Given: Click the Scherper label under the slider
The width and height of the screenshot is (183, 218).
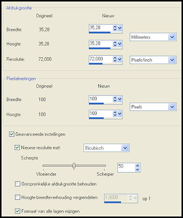Looking at the screenshot, I should click(105, 174).
